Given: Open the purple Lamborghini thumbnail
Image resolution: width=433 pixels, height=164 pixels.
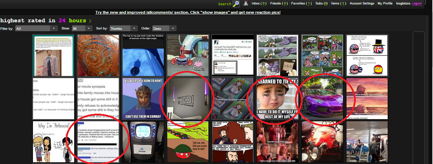Looking at the screenshot, I should coord(322,99).
